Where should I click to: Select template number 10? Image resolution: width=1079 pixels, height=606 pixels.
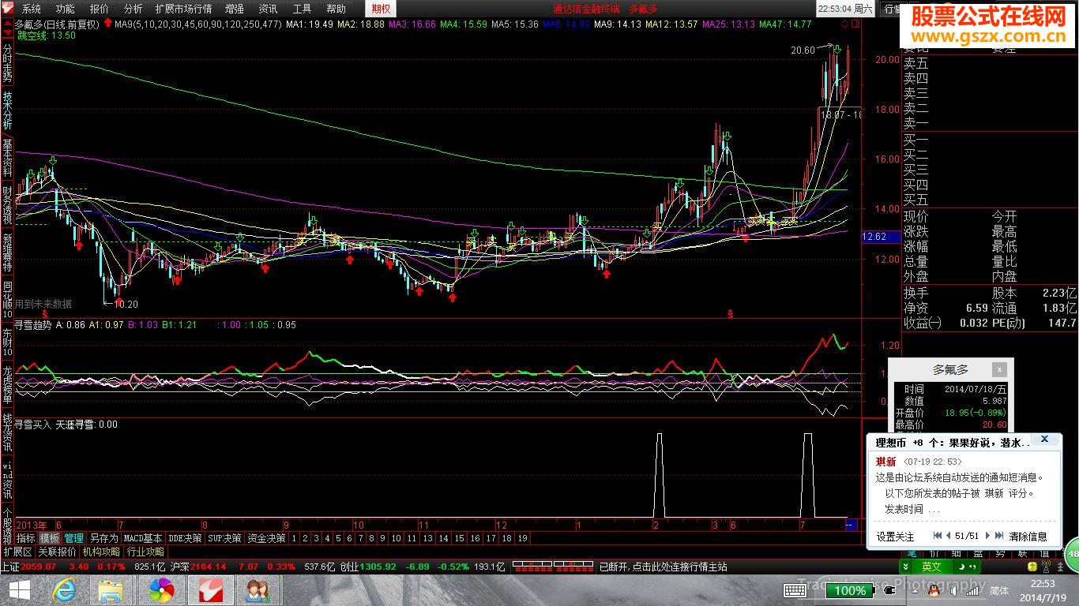[x=397, y=538]
